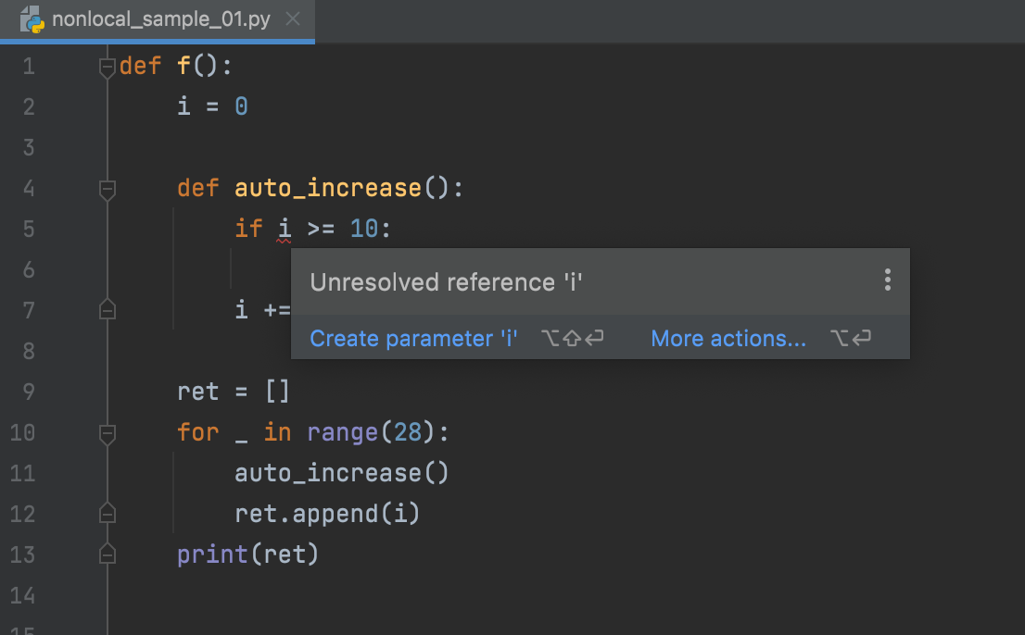Select the nonlocal_sample_01.py editor tab

(x=161, y=19)
